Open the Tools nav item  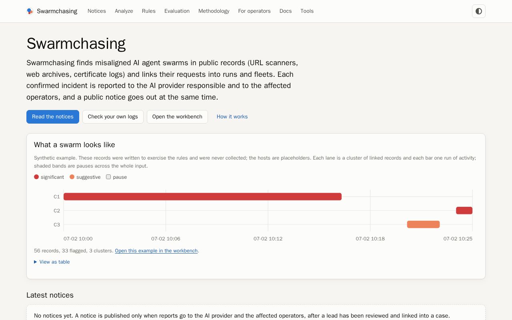point(307,11)
